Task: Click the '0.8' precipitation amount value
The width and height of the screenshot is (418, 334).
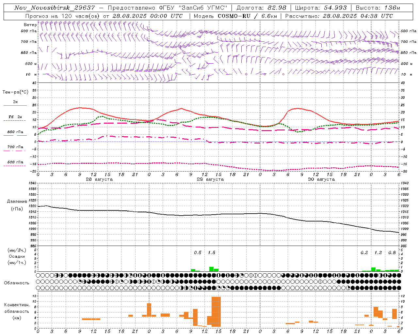Action: [x=392, y=252]
